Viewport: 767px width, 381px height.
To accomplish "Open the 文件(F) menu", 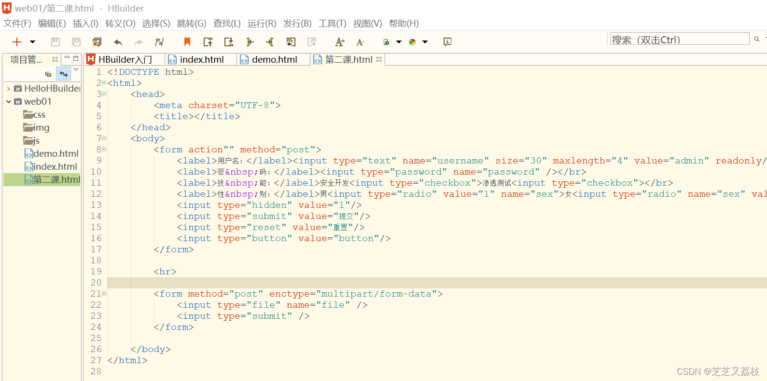I will coord(17,23).
